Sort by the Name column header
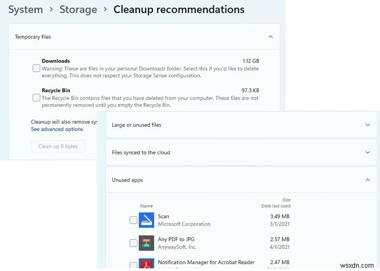 coord(147,206)
